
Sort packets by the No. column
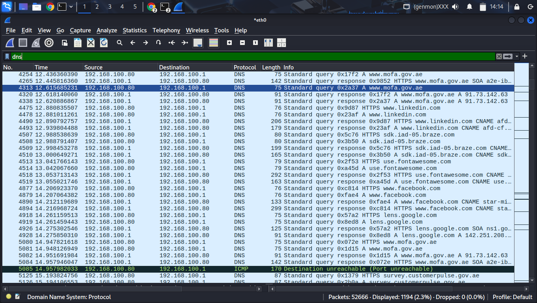(18, 67)
